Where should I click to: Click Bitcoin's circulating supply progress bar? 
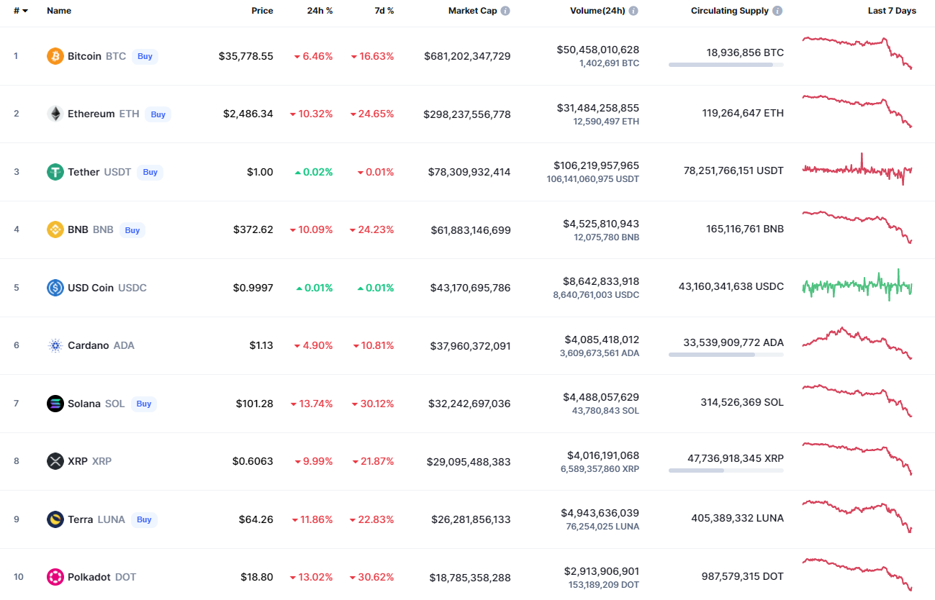(x=726, y=65)
